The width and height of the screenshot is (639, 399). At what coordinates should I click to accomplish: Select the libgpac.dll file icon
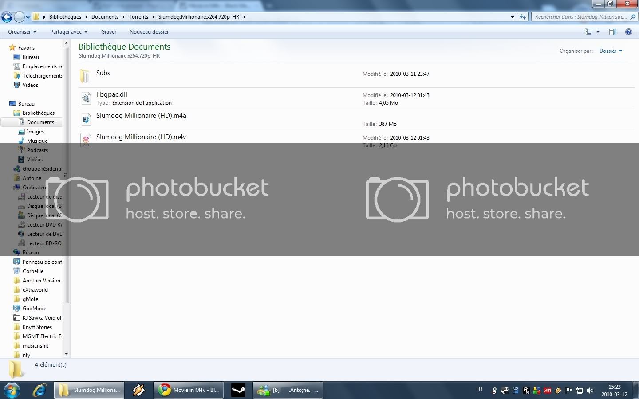[x=86, y=98]
